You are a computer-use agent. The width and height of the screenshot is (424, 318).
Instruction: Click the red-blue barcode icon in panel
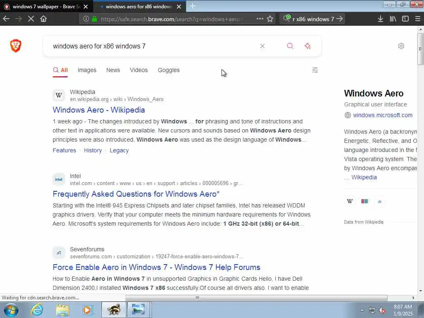pos(365,201)
